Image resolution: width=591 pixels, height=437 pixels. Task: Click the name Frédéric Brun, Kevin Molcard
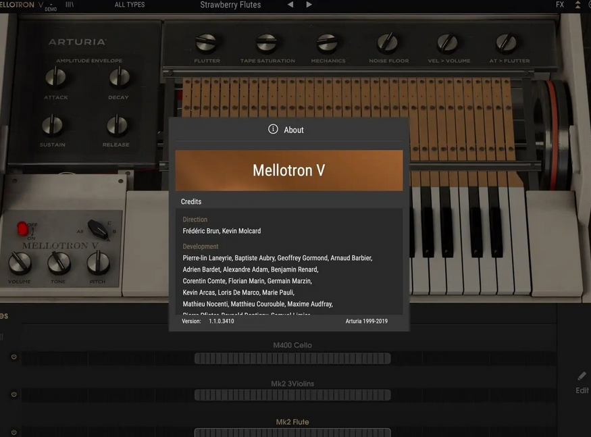(x=222, y=231)
